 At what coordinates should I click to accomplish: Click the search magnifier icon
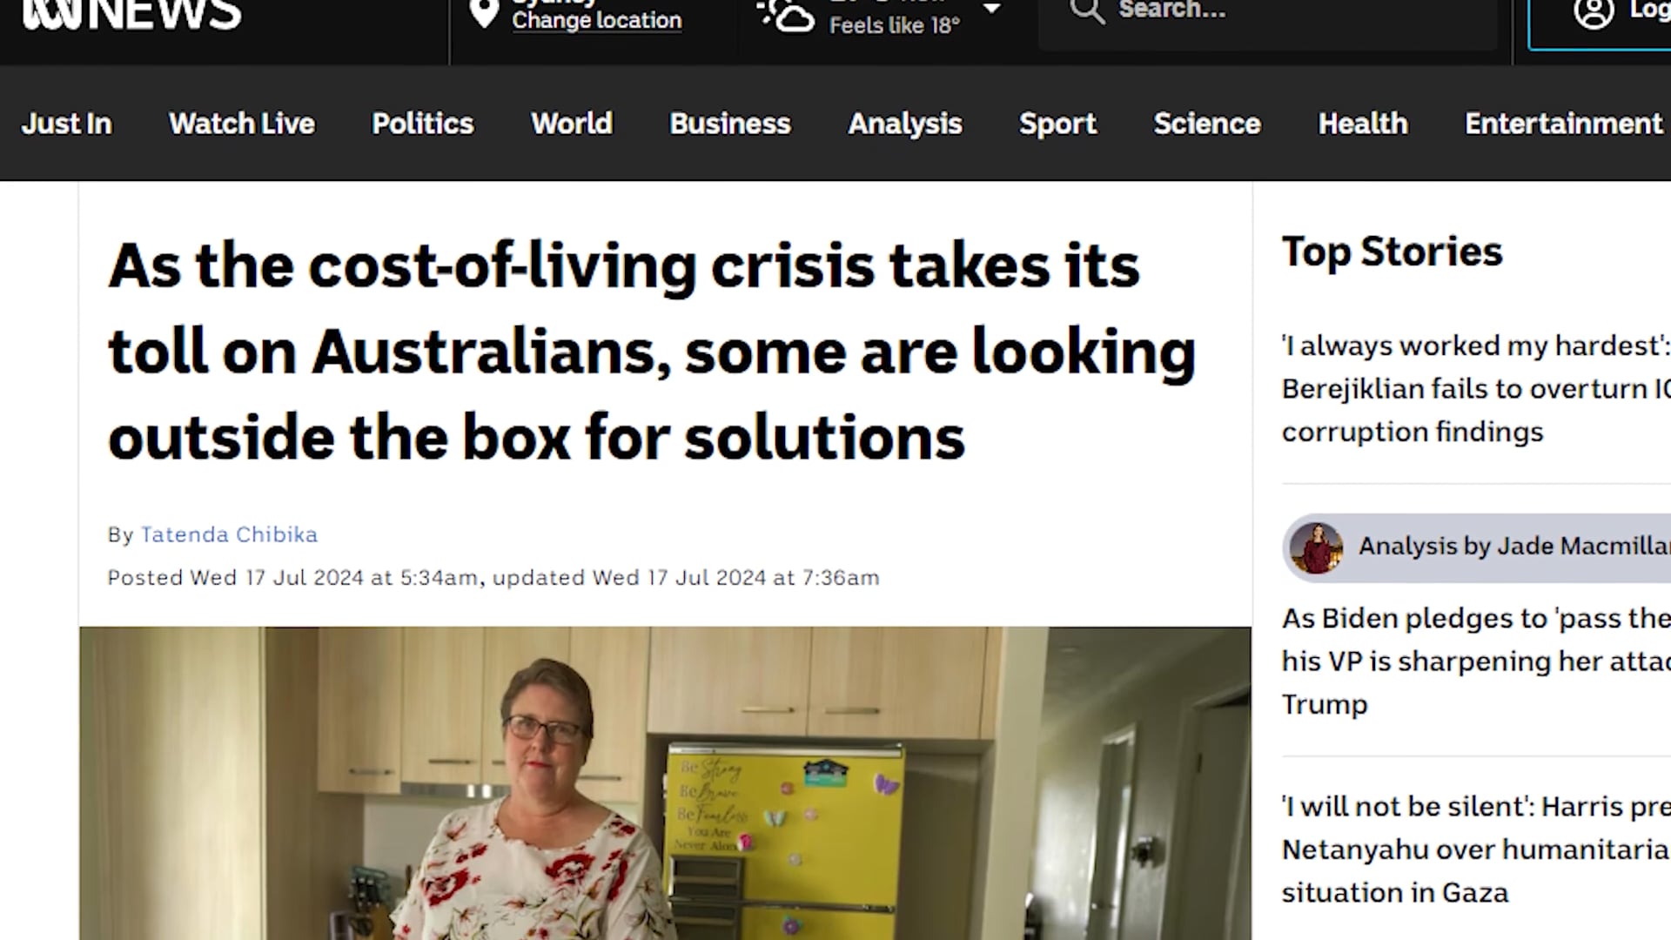pos(1087,11)
